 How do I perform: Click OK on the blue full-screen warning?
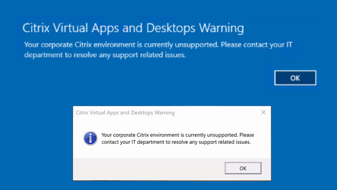click(x=295, y=78)
